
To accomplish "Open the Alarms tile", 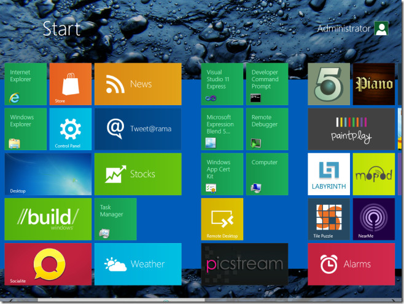I will 351,264.
